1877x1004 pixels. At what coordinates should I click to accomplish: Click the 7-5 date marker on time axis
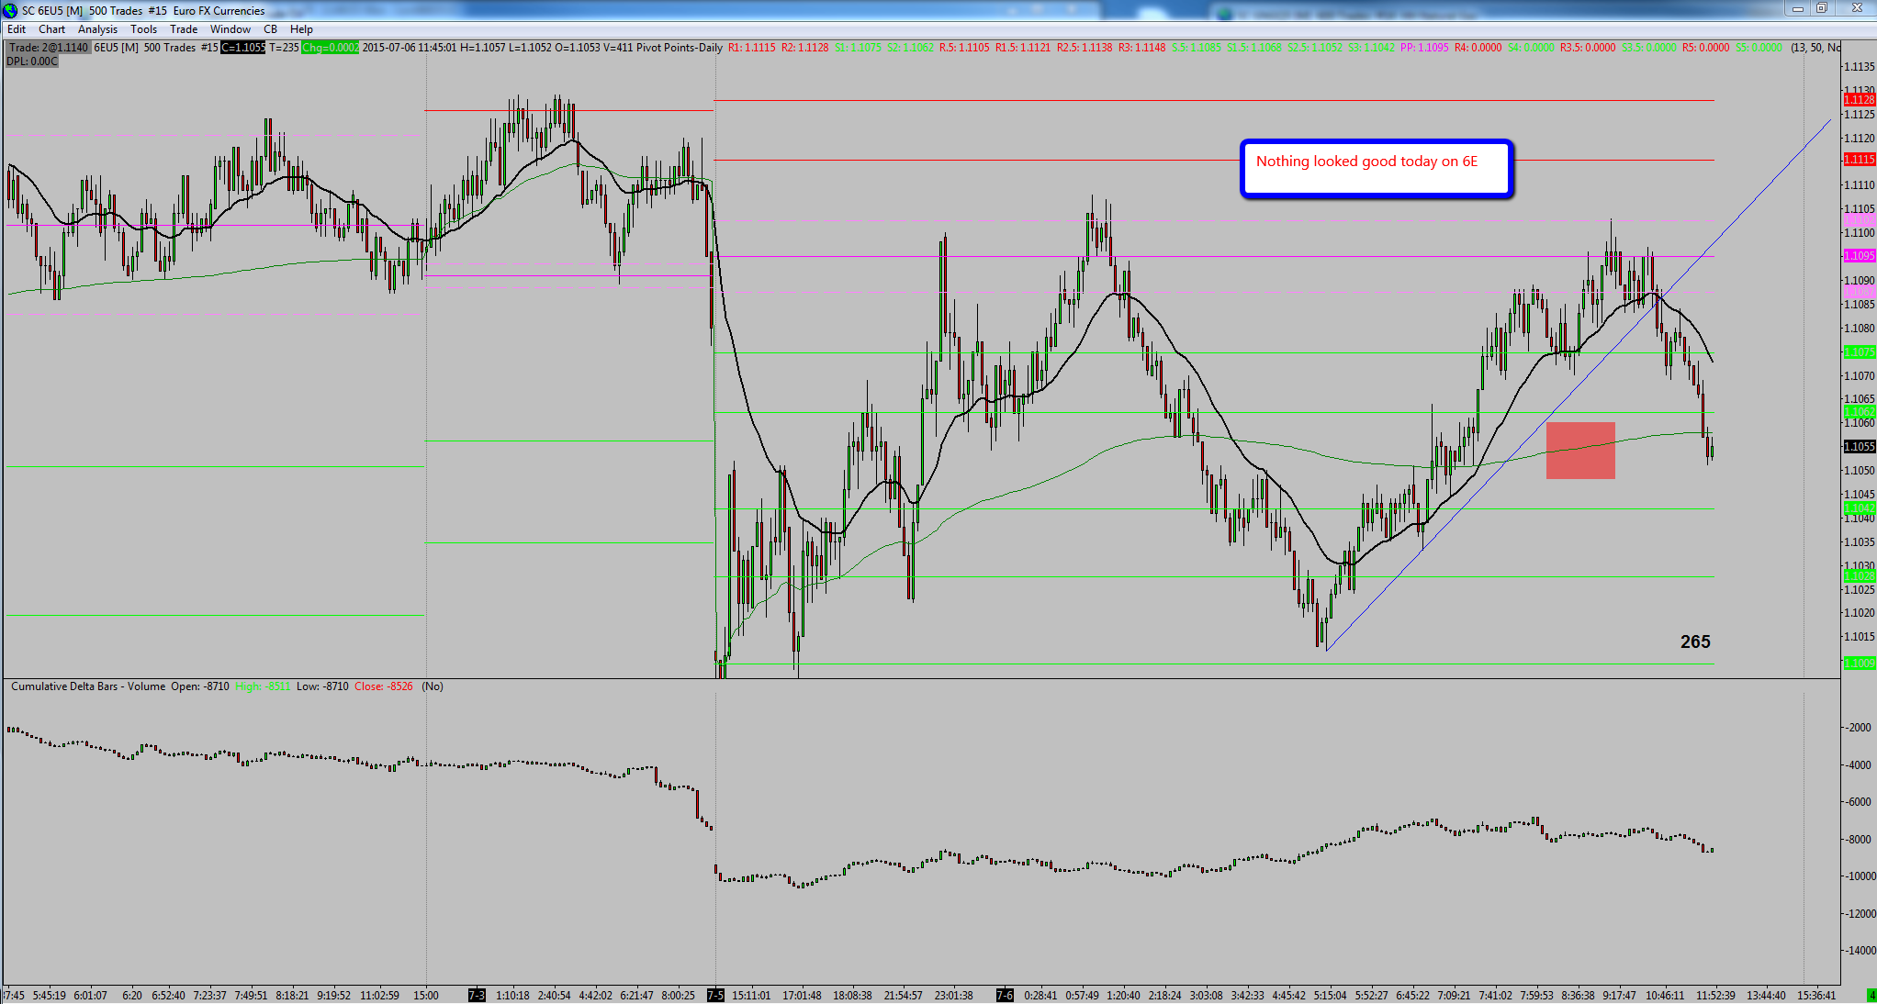(715, 995)
